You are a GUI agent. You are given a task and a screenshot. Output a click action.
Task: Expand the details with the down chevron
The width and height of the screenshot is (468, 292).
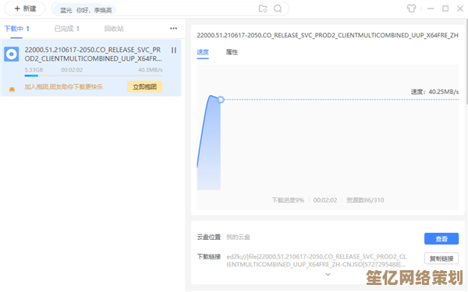pyautogui.click(x=328, y=274)
